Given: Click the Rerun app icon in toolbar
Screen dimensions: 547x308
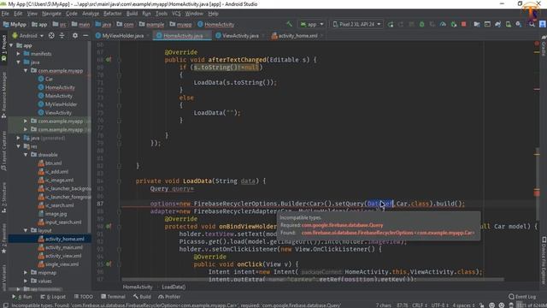Looking at the screenshot, I should [x=391, y=24].
